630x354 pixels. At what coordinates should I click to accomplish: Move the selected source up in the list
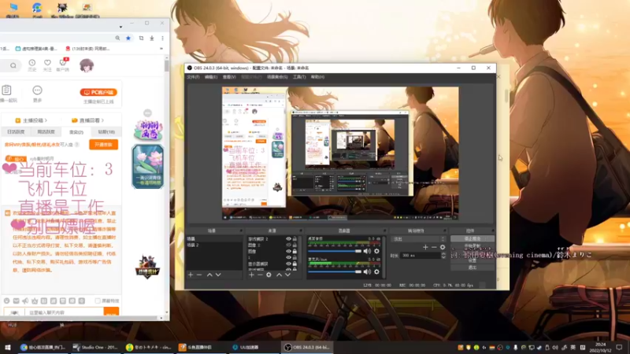(x=279, y=275)
